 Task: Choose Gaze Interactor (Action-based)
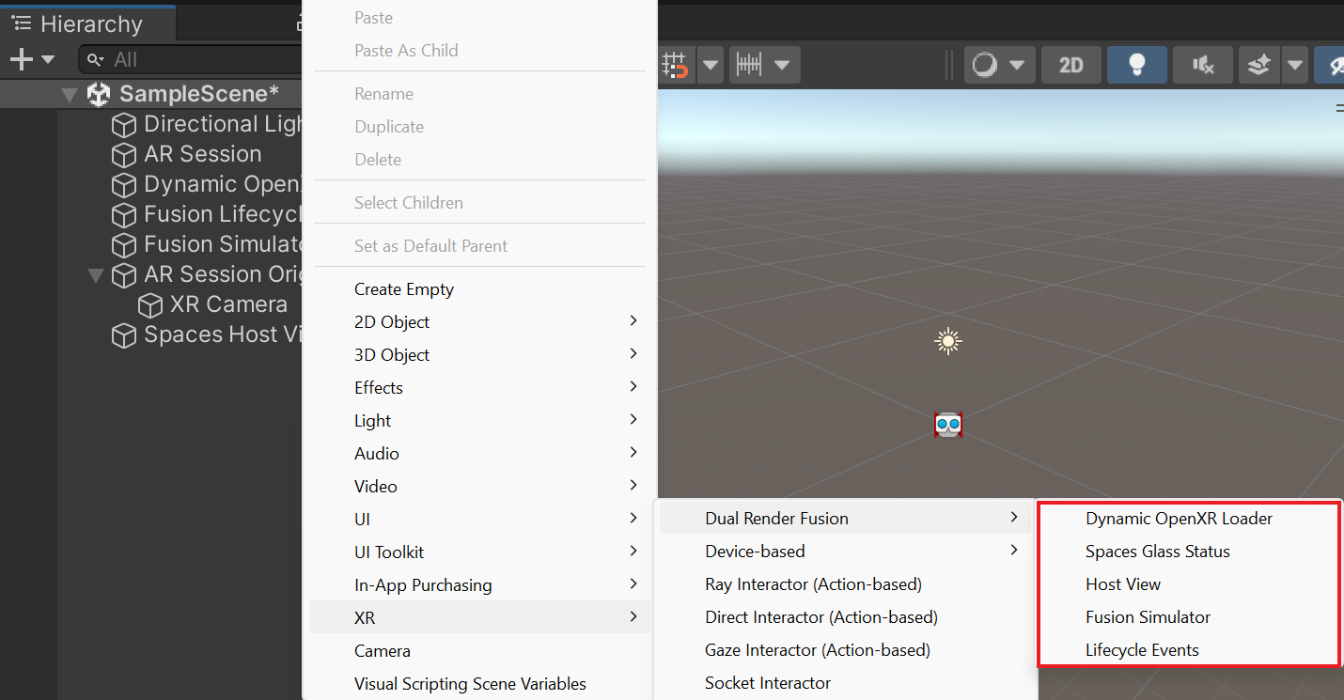845,650
